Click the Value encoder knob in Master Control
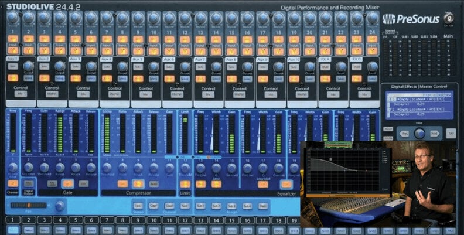464x235 pixels. 419,134
